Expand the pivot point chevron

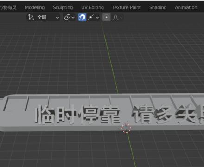(x=73, y=18)
